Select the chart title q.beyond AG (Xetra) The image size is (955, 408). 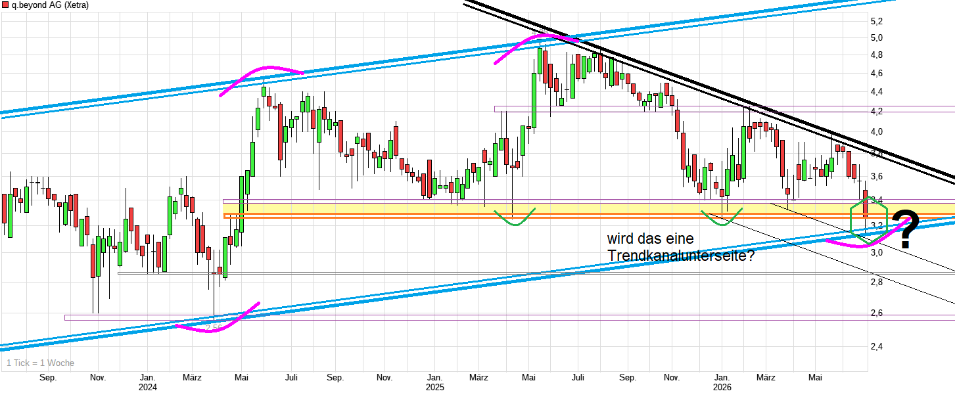click(50, 5)
